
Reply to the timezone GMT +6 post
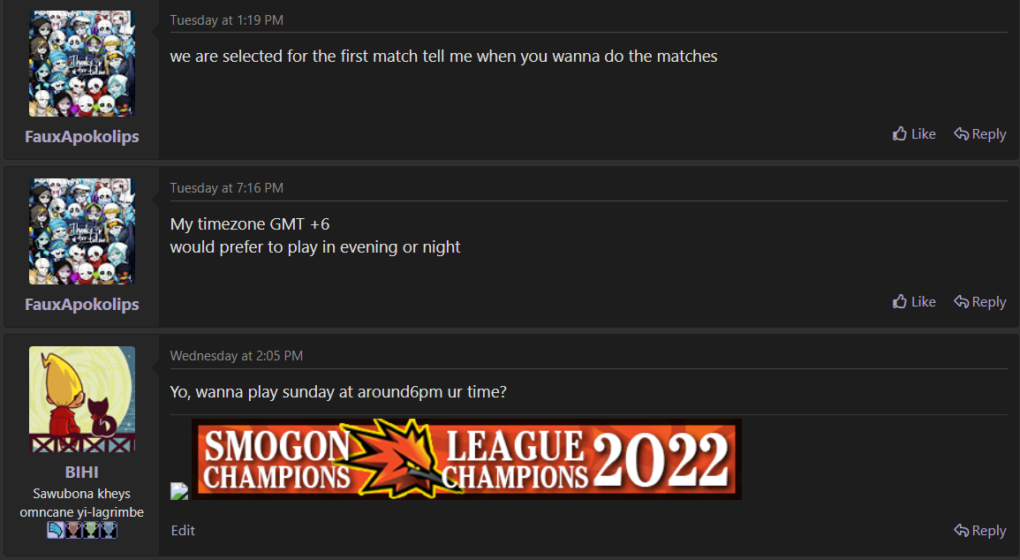point(979,302)
